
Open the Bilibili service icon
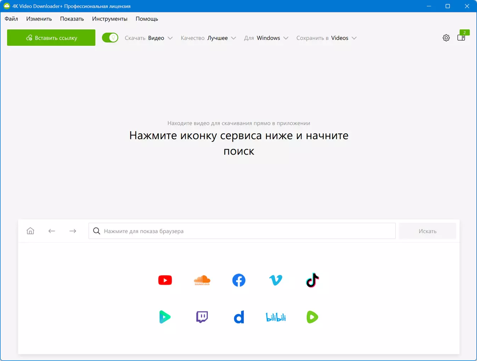click(x=276, y=317)
